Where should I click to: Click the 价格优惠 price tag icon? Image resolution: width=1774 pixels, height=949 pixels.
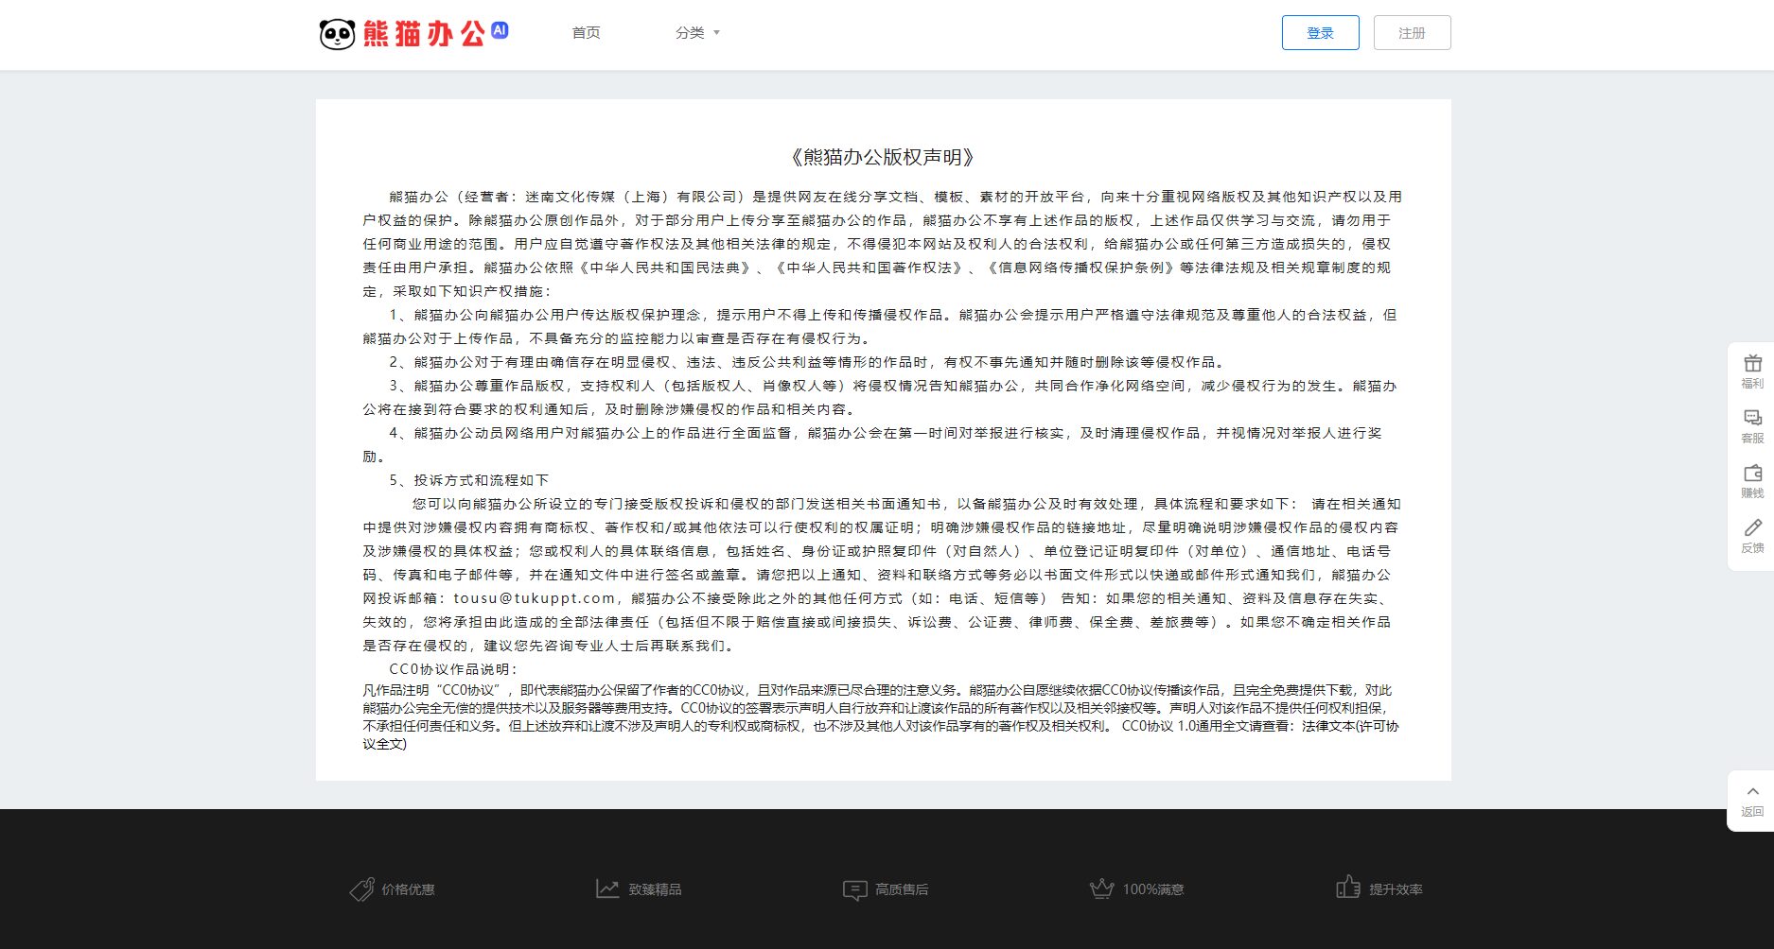coord(361,889)
